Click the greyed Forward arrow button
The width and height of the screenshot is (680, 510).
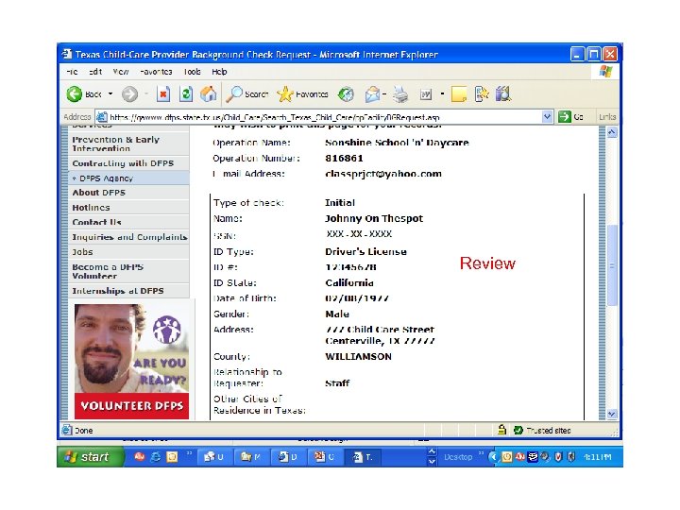tap(129, 94)
